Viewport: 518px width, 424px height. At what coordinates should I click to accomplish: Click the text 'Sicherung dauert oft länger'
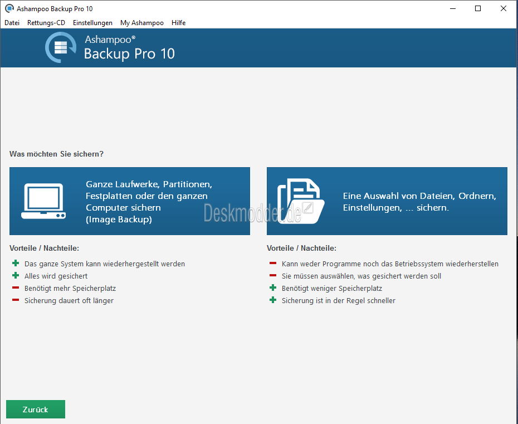click(x=69, y=300)
